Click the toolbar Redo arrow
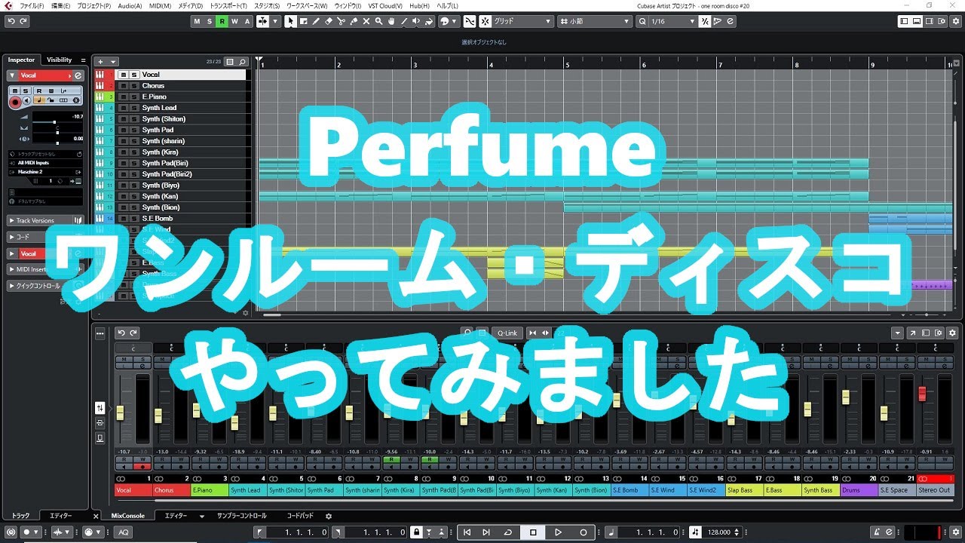The width and height of the screenshot is (965, 543). tap(23, 21)
